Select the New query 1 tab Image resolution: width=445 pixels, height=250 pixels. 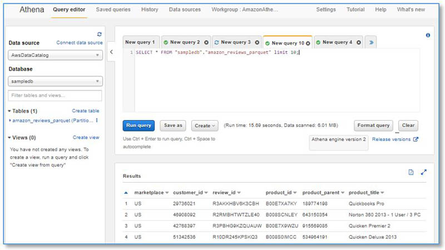(140, 42)
